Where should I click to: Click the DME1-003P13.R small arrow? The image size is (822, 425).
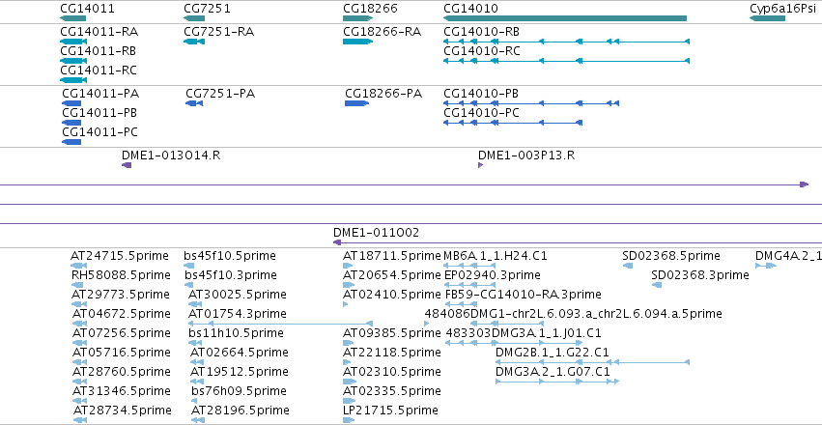pos(481,165)
